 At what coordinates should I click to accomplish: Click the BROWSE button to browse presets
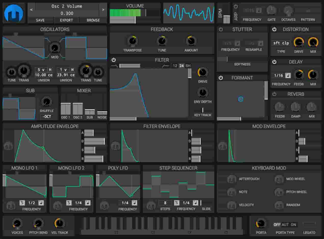coord(94,20)
